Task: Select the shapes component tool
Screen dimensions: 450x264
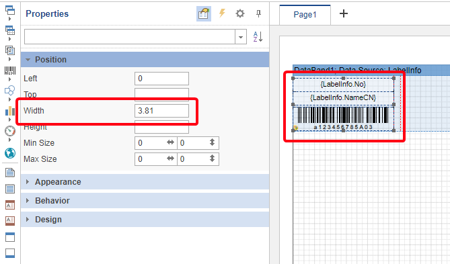Action: click(x=10, y=91)
